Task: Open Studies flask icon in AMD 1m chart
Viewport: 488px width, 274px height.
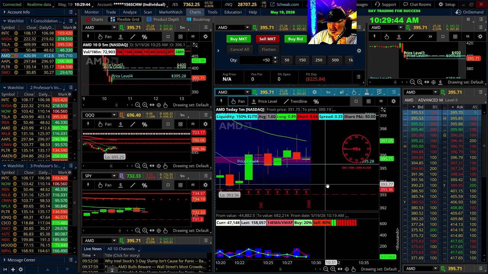Action: click(367, 92)
